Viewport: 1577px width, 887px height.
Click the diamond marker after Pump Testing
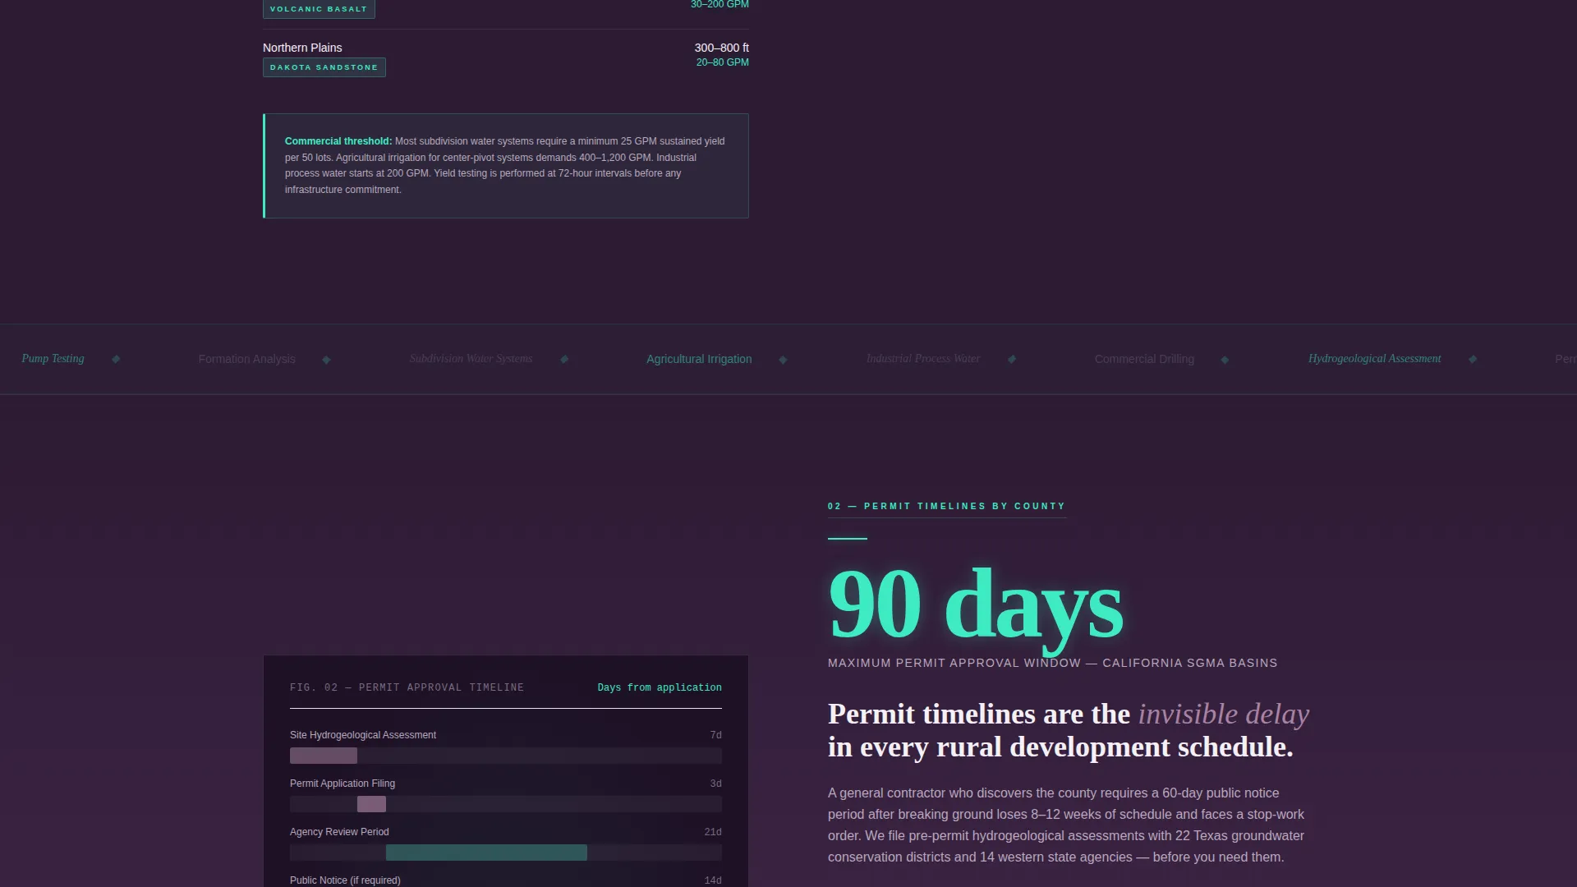(x=116, y=359)
